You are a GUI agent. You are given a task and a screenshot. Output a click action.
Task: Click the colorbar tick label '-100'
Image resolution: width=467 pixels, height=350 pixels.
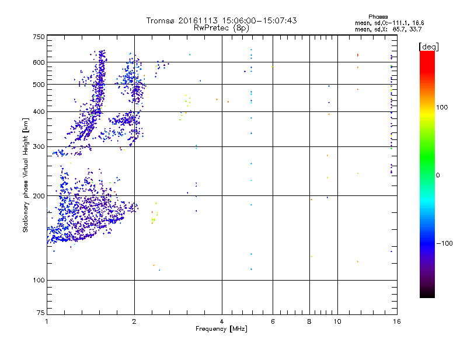point(444,243)
